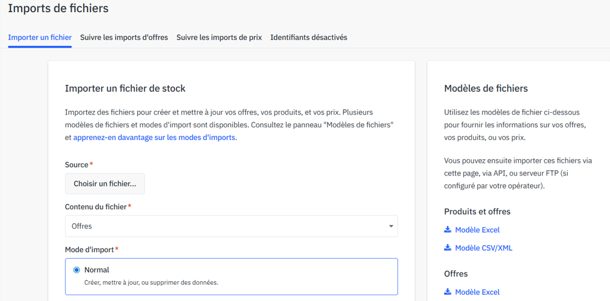
Task: Click the Contenu du fichier field label
Action: [96, 207]
